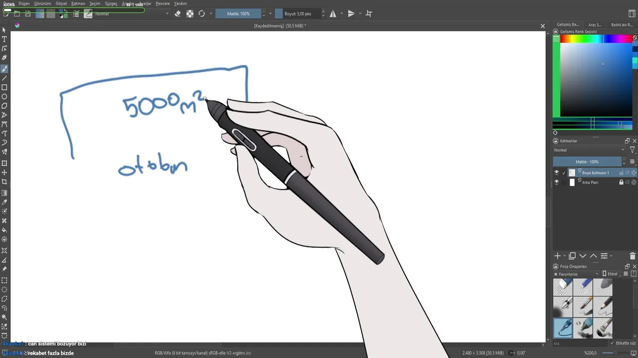This screenshot has height=358, width=638.
Task: Select the Boya Katmanı 1 layer
Action: click(x=595, y=173)
